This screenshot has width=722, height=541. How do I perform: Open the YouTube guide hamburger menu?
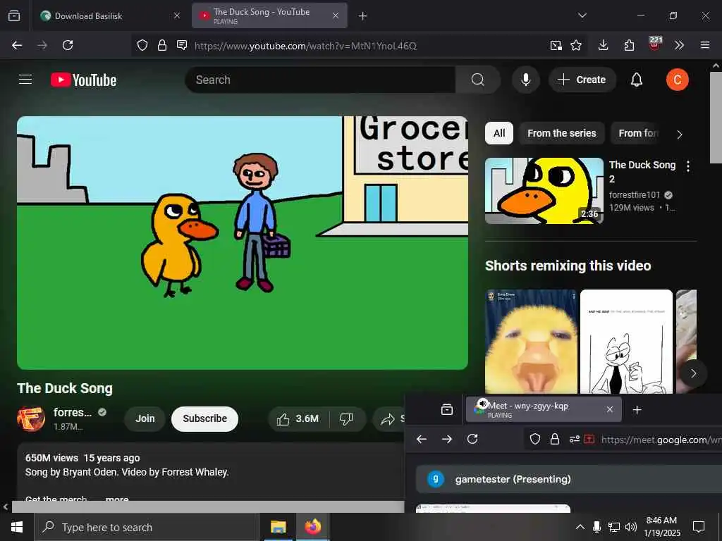click(x=25, y=80)
